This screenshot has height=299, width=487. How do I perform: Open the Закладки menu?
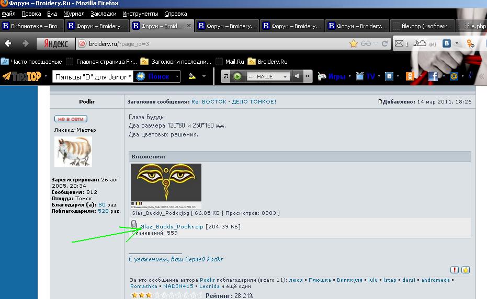(x=104, y=14)
